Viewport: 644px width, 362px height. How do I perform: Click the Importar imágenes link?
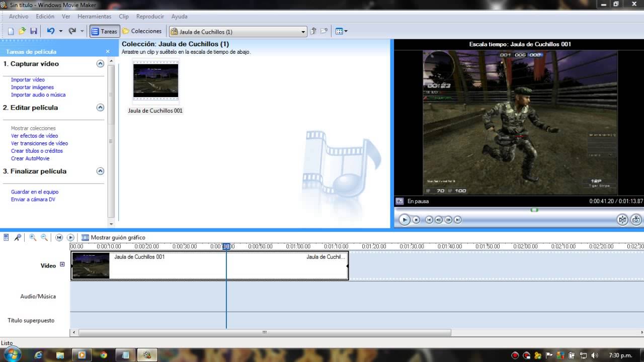[32, 87]
